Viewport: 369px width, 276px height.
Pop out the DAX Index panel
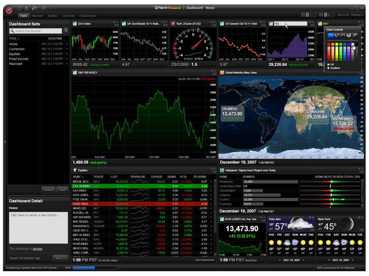[x=114, y=22]
